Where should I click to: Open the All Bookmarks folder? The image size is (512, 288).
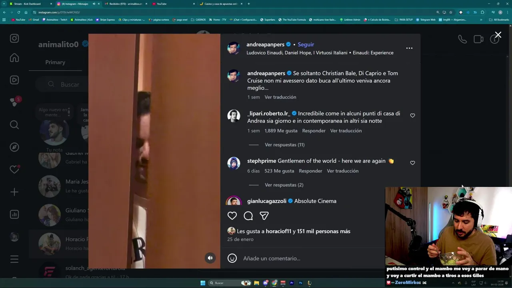(499, 20)
